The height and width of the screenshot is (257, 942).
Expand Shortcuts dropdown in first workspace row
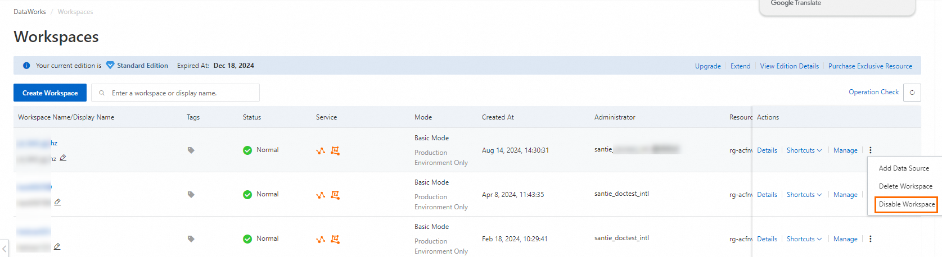click(x=804, y=150)
